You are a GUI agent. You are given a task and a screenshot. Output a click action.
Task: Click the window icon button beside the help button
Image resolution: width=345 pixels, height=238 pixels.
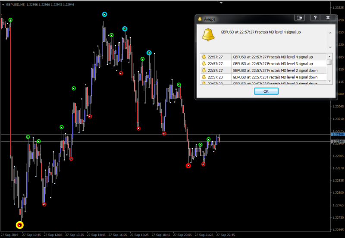click(299, 18)
